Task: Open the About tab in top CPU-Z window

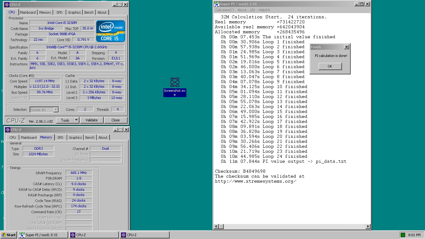Action: (102, 12)
